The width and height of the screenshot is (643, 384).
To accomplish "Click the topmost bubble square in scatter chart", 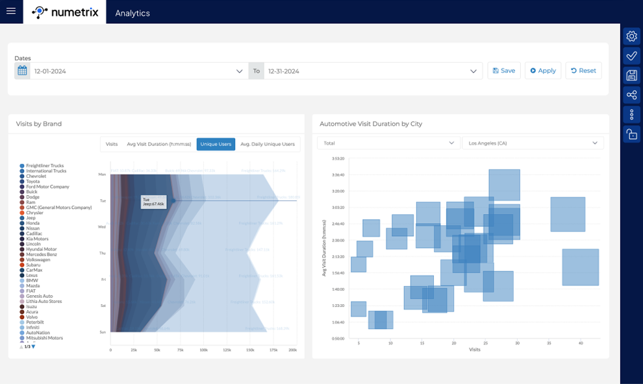I will 505,185.
